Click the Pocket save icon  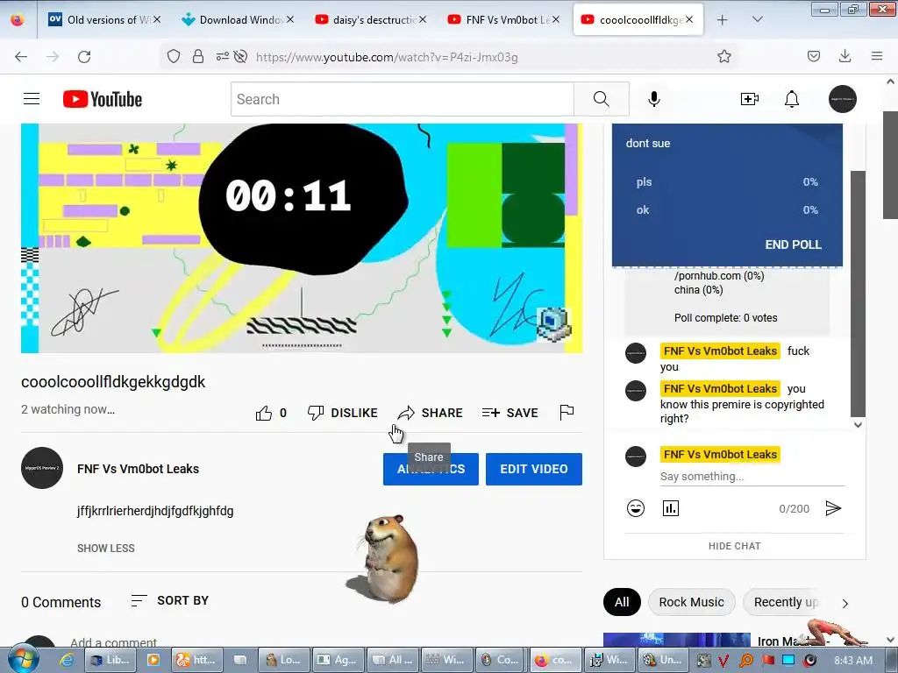tap(813, 56)
